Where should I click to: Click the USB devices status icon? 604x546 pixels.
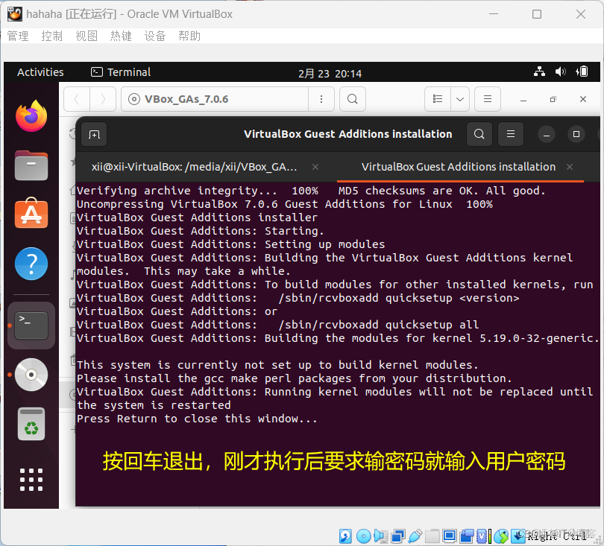tap(415, 535)
